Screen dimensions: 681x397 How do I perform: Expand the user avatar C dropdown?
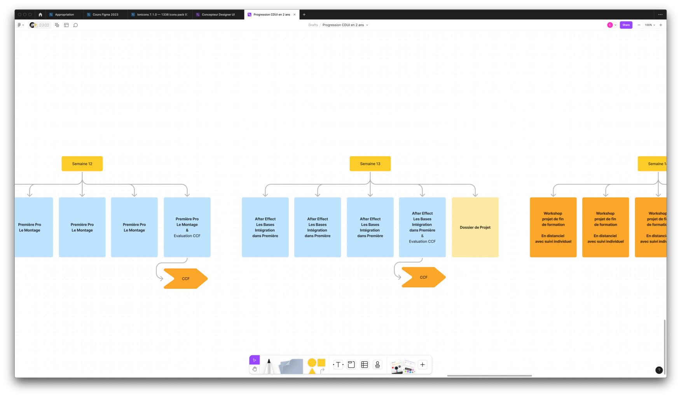[615, 25]
